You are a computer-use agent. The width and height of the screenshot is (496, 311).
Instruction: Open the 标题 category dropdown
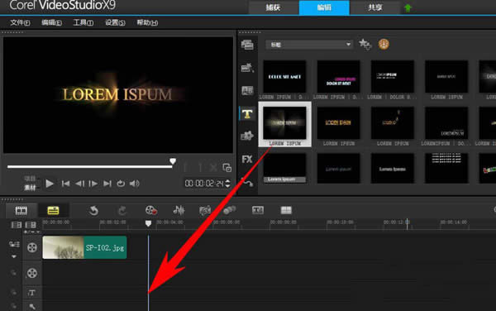click(309, 45)
